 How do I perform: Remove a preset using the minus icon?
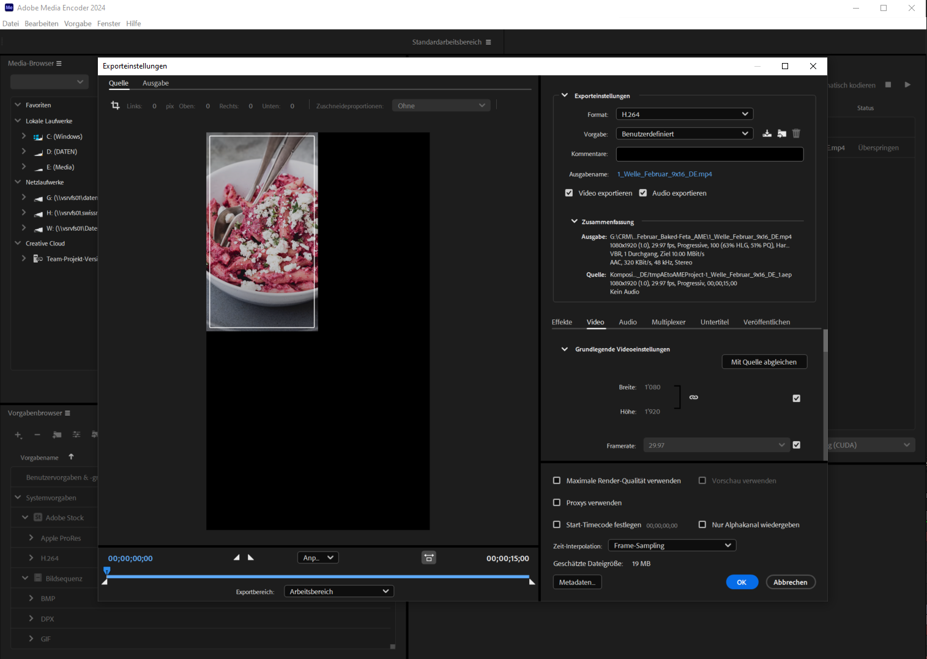click(x=37, y=435)
